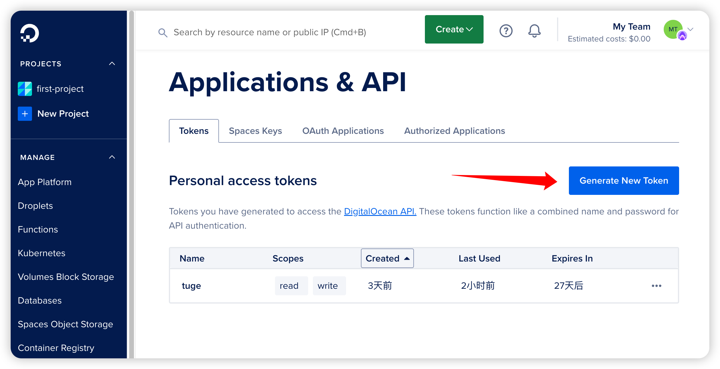Click the Applications & API page title
This screenshot has height=369, width=720.
287,82
